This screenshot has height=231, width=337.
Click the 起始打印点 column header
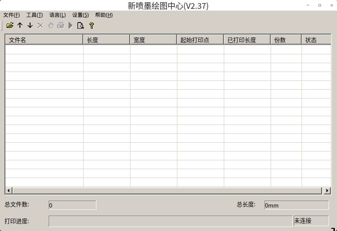click(200, 40)
